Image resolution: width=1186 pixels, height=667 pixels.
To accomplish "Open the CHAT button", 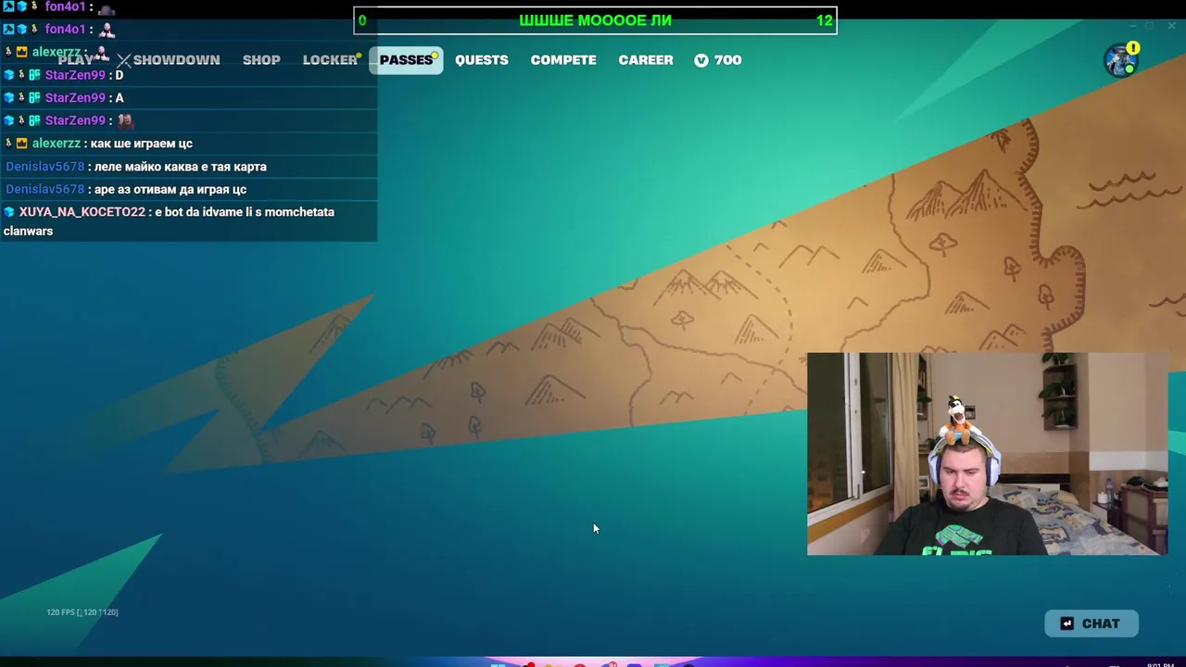I will [x=1091, y=623].
